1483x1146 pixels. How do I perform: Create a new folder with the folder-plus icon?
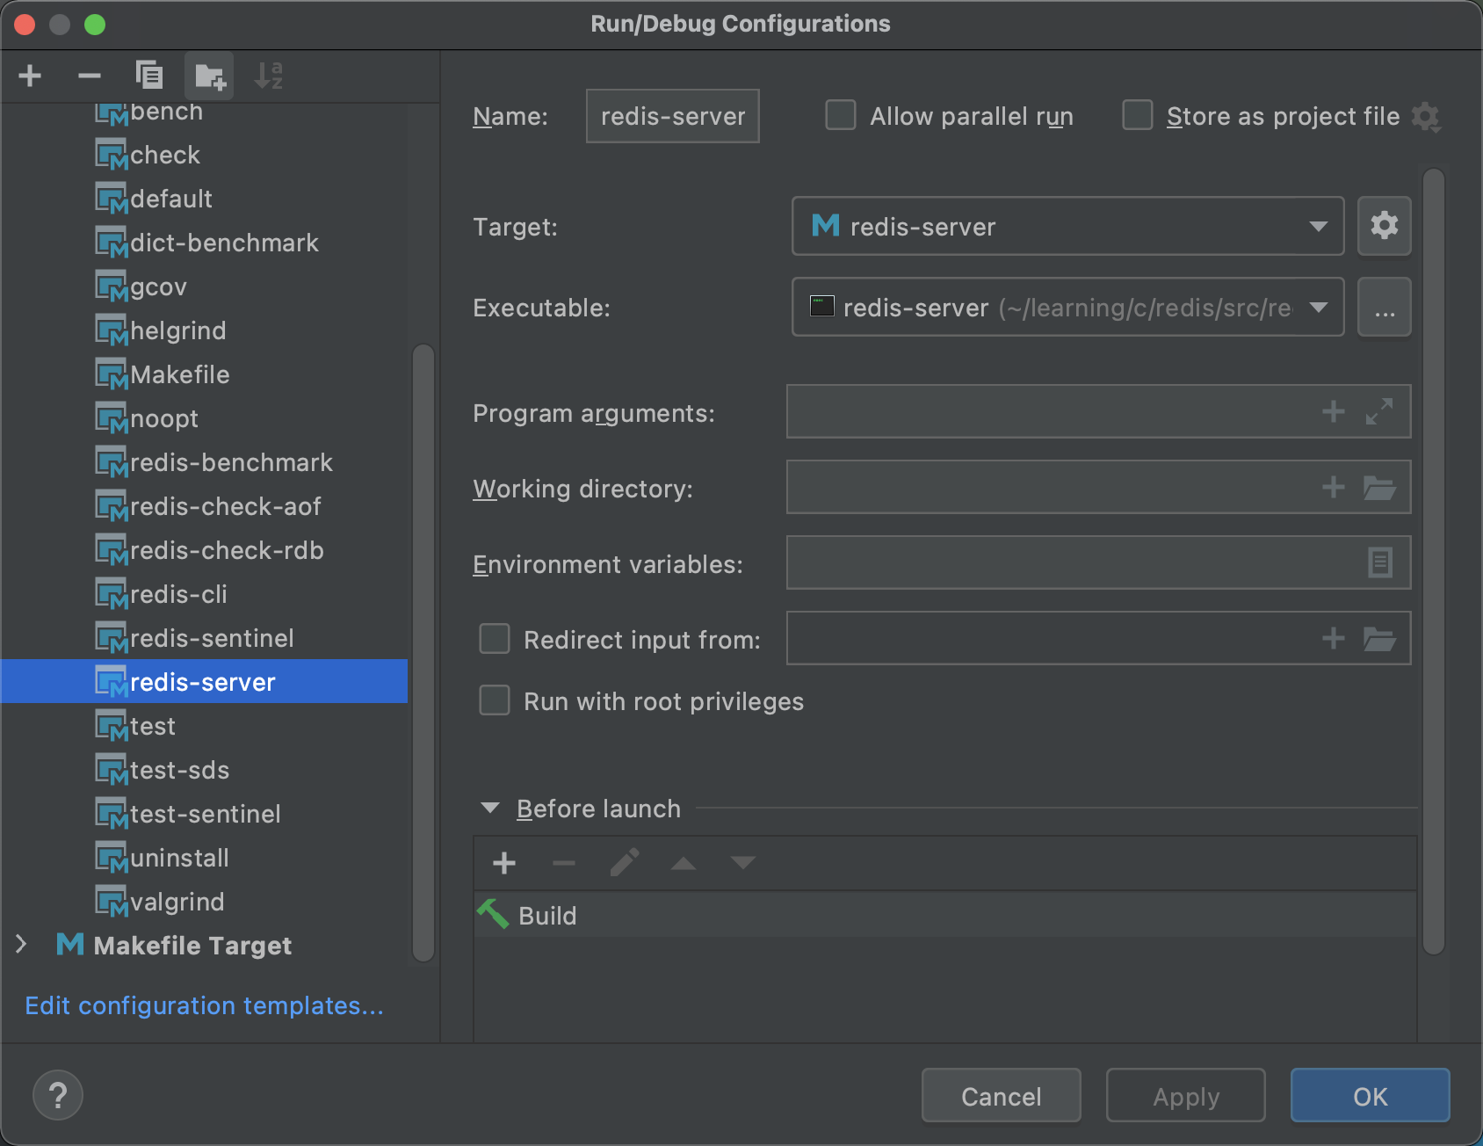click(209, 76)
